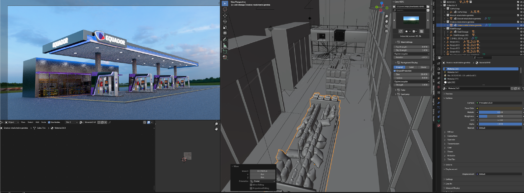Open Object type dropdown in node editor
524x193 pixels.
pos(12,122)
